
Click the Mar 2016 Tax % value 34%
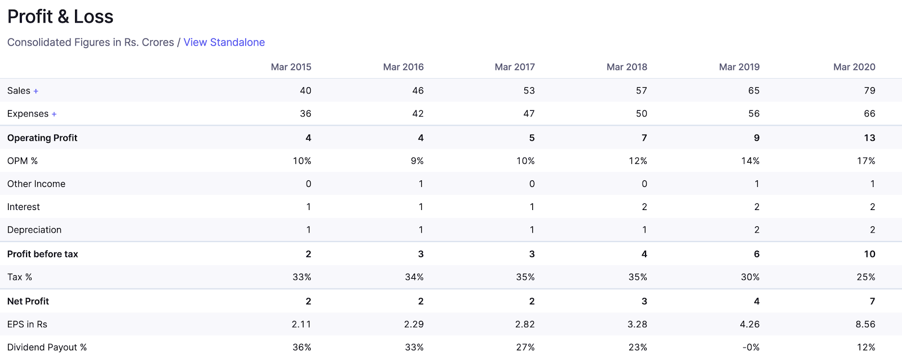click(x=414, y=277)
